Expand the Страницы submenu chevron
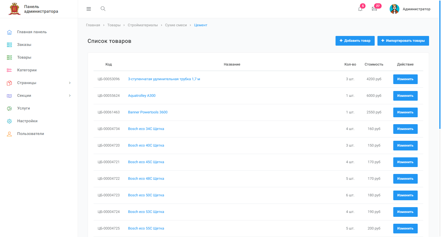 point(70,83)
